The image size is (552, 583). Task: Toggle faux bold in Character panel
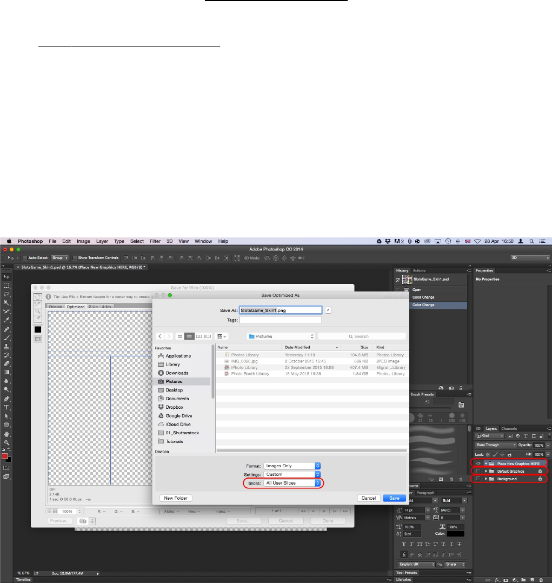click(x=404, y=544)
